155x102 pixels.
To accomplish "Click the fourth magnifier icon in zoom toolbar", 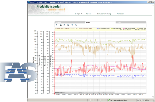I will (68, 25).
